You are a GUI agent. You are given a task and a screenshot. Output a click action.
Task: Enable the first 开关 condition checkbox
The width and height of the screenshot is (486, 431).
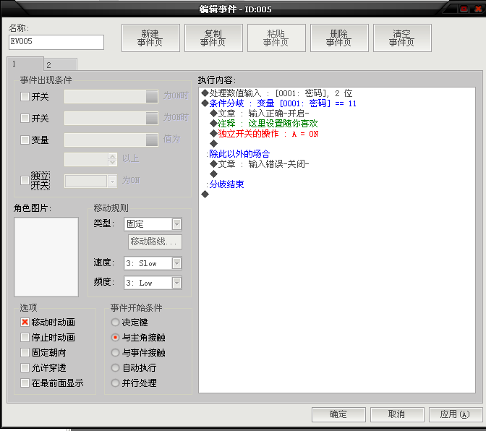[x=25, y=96]
